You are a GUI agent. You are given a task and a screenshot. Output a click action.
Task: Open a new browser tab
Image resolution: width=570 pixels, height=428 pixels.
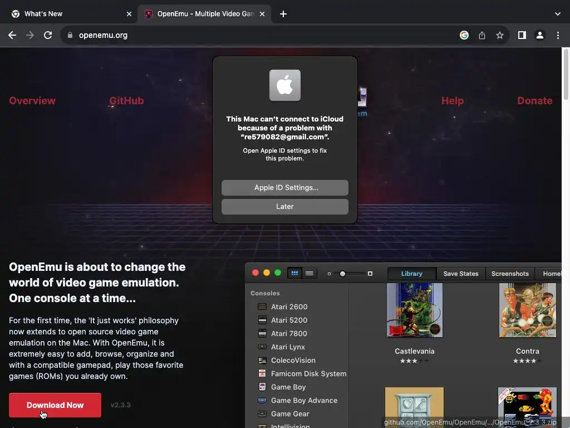283,14
